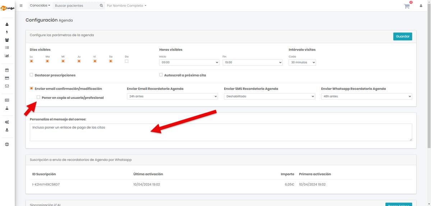The width and height of the screenshot is (431, 206).
Task: Open the user profile icon in top bar
Action: pos(421,6)
